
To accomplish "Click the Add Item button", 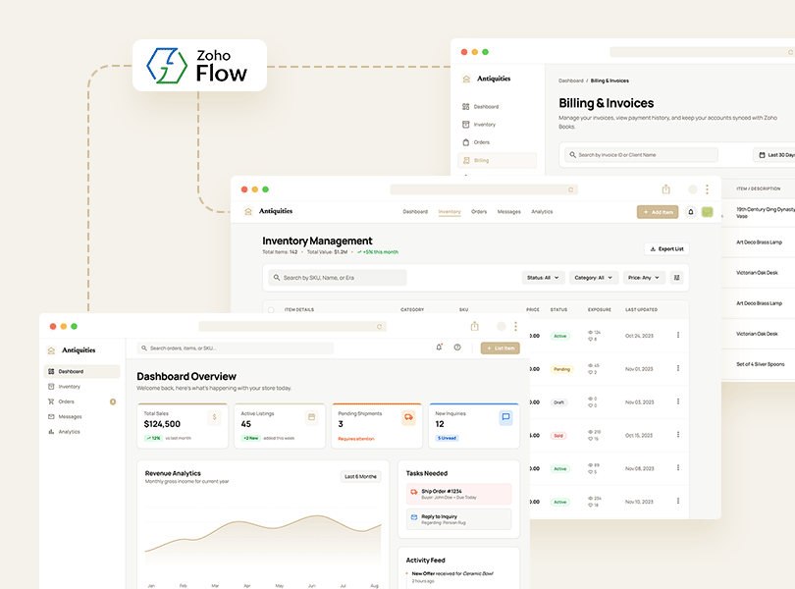I will (657, 212).
